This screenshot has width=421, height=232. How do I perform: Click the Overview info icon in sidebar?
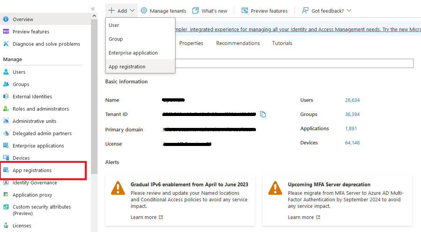click(x=6, y=19)
